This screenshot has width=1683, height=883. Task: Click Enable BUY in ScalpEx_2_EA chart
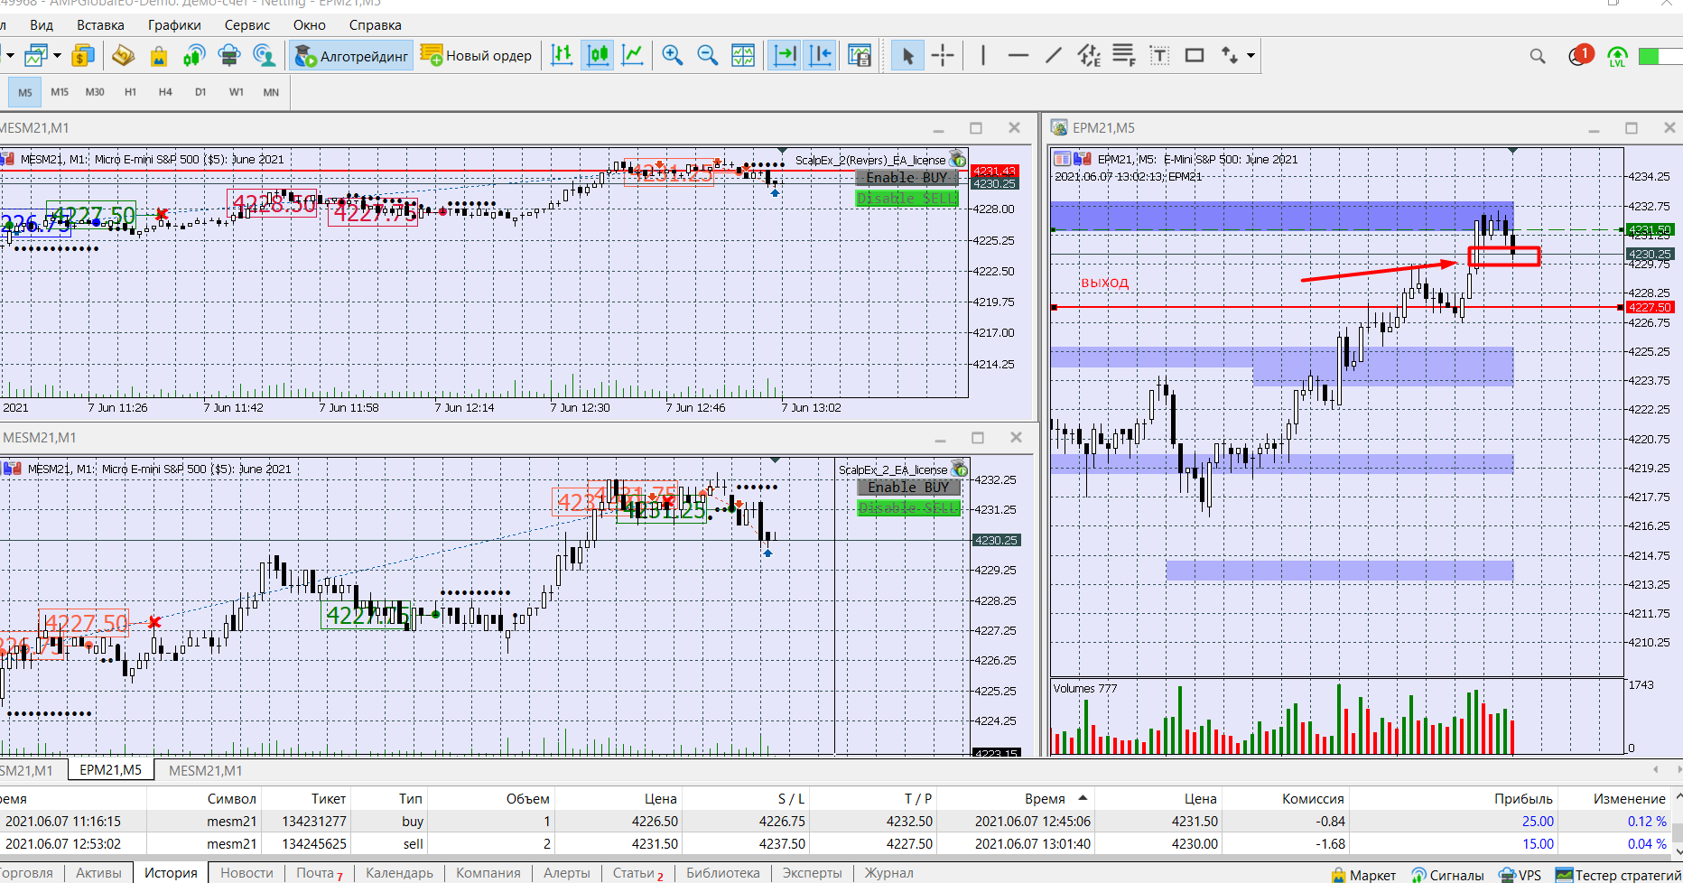pos(908,488)
